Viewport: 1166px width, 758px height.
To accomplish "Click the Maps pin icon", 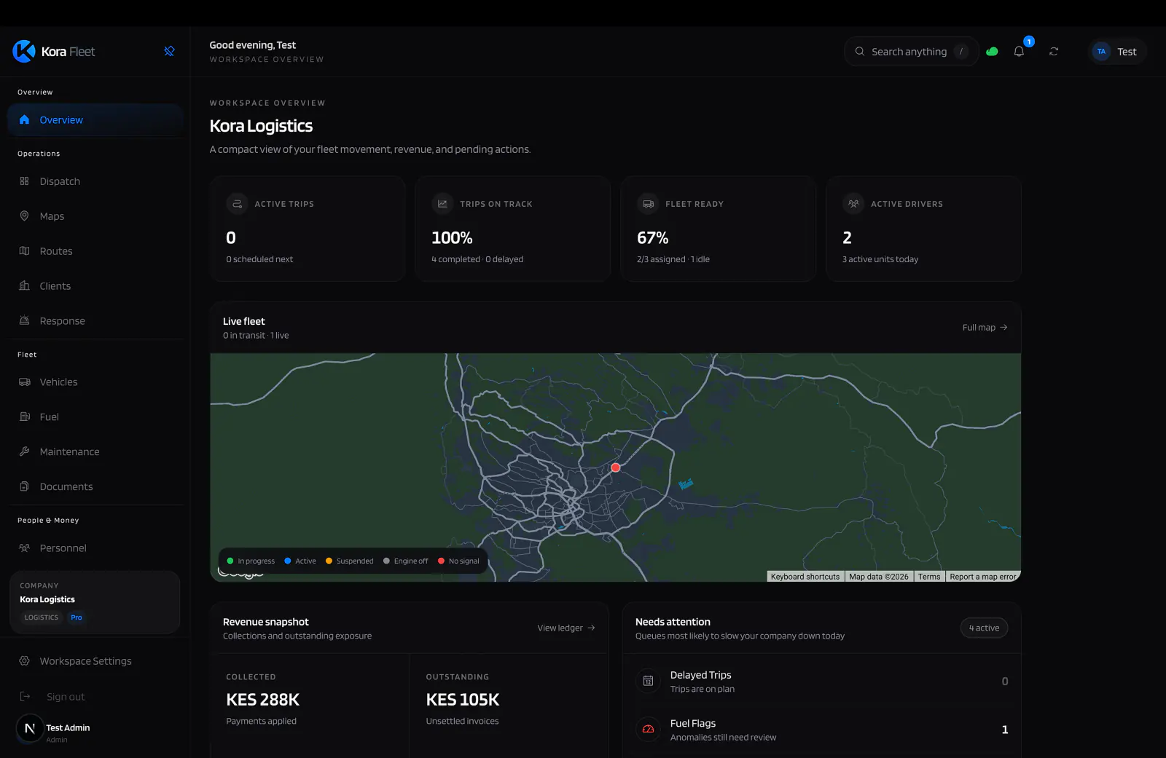I will pos(24,216).
